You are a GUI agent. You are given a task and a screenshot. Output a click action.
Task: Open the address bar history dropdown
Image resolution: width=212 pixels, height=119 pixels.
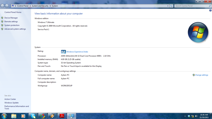point(168,6)
